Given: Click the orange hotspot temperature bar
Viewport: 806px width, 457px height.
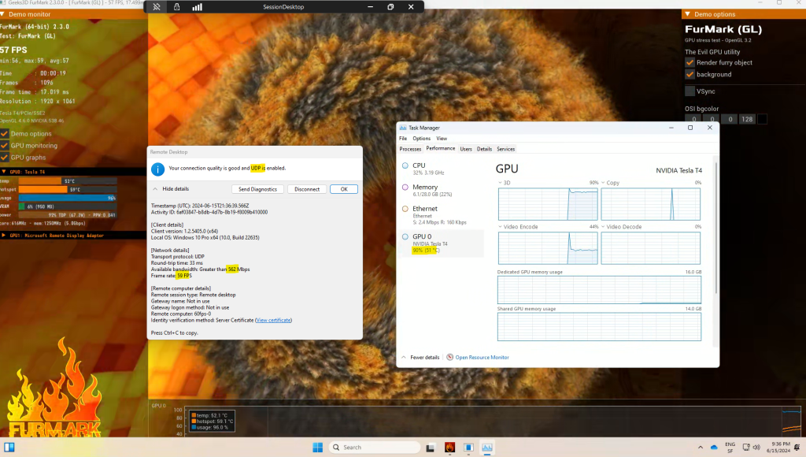Looking at the screenshot, I should tap(43, 189).
